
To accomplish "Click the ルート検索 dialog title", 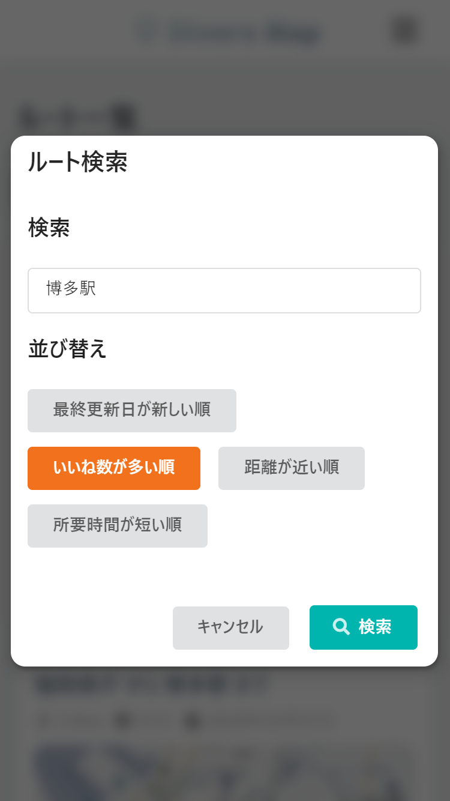I will (78, 163).
